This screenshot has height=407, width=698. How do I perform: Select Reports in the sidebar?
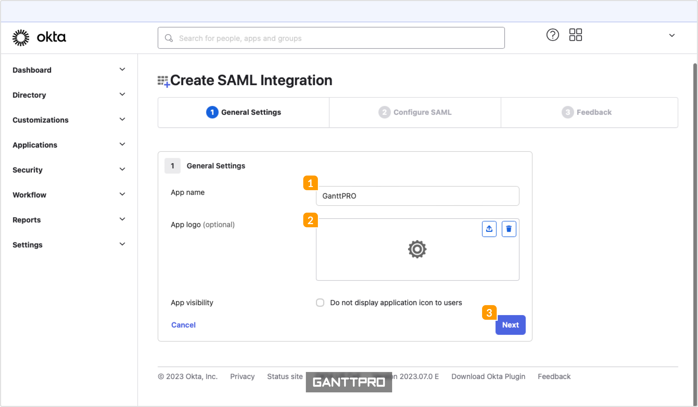coord(27,220)
